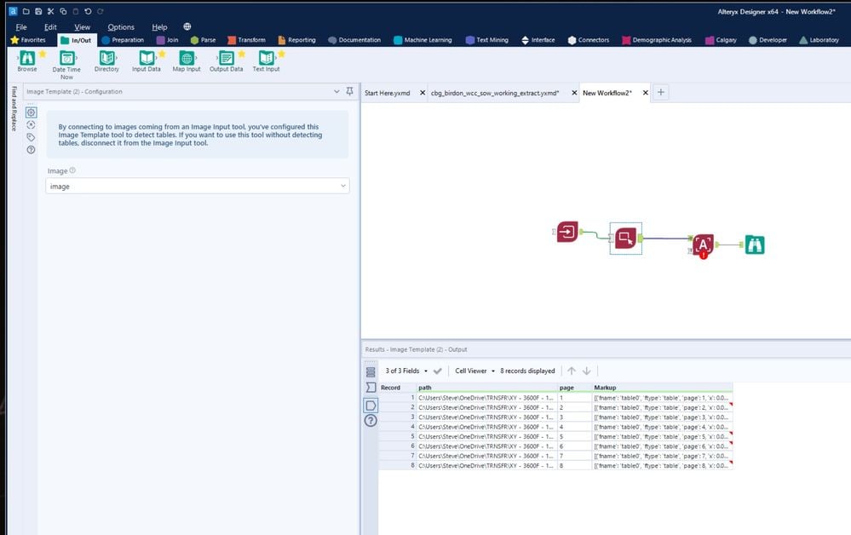
Task: Add a new workflow tab with plus
Action: coord(660,92)
